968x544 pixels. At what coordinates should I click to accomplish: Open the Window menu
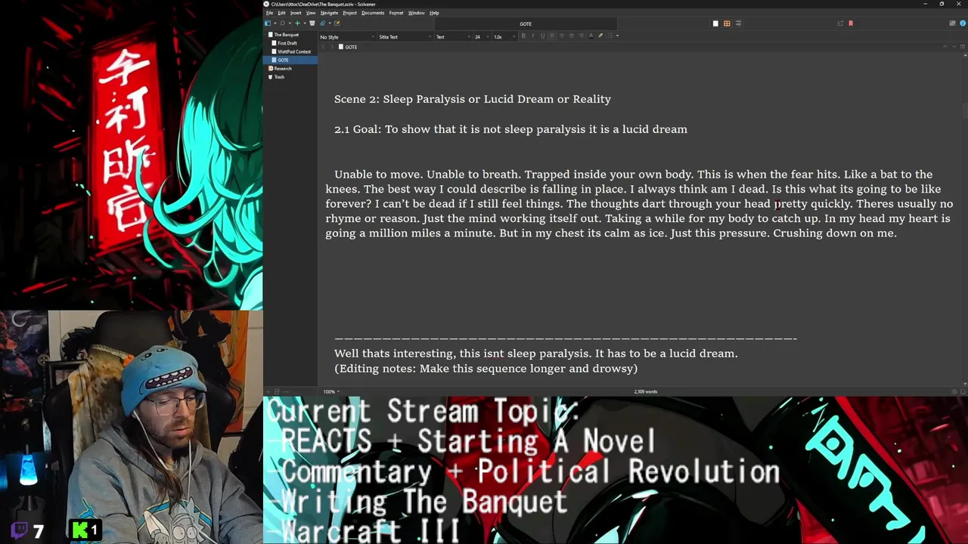pos(416,13)
